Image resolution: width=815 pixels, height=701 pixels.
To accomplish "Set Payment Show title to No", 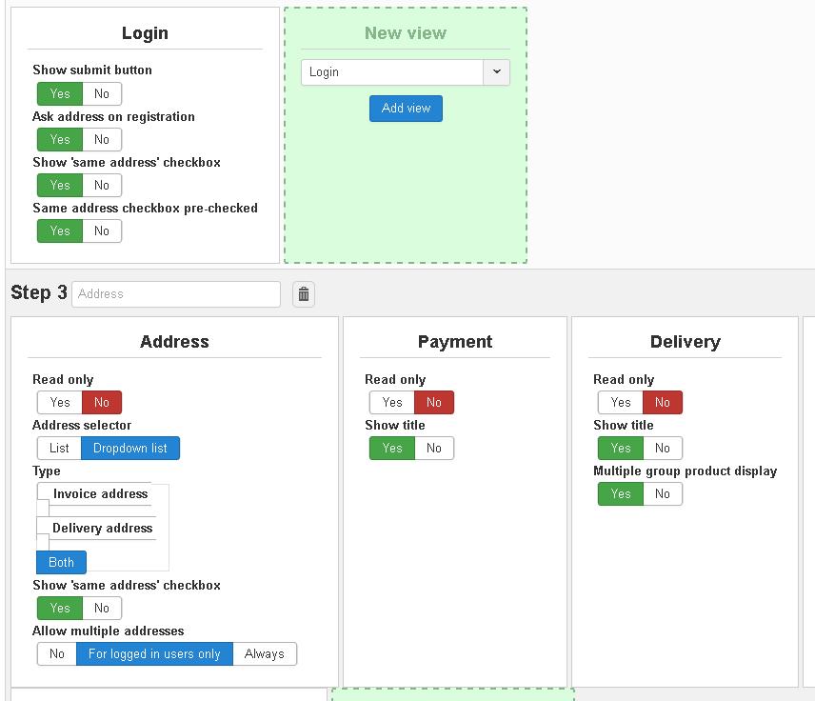I will coord(434,449).
